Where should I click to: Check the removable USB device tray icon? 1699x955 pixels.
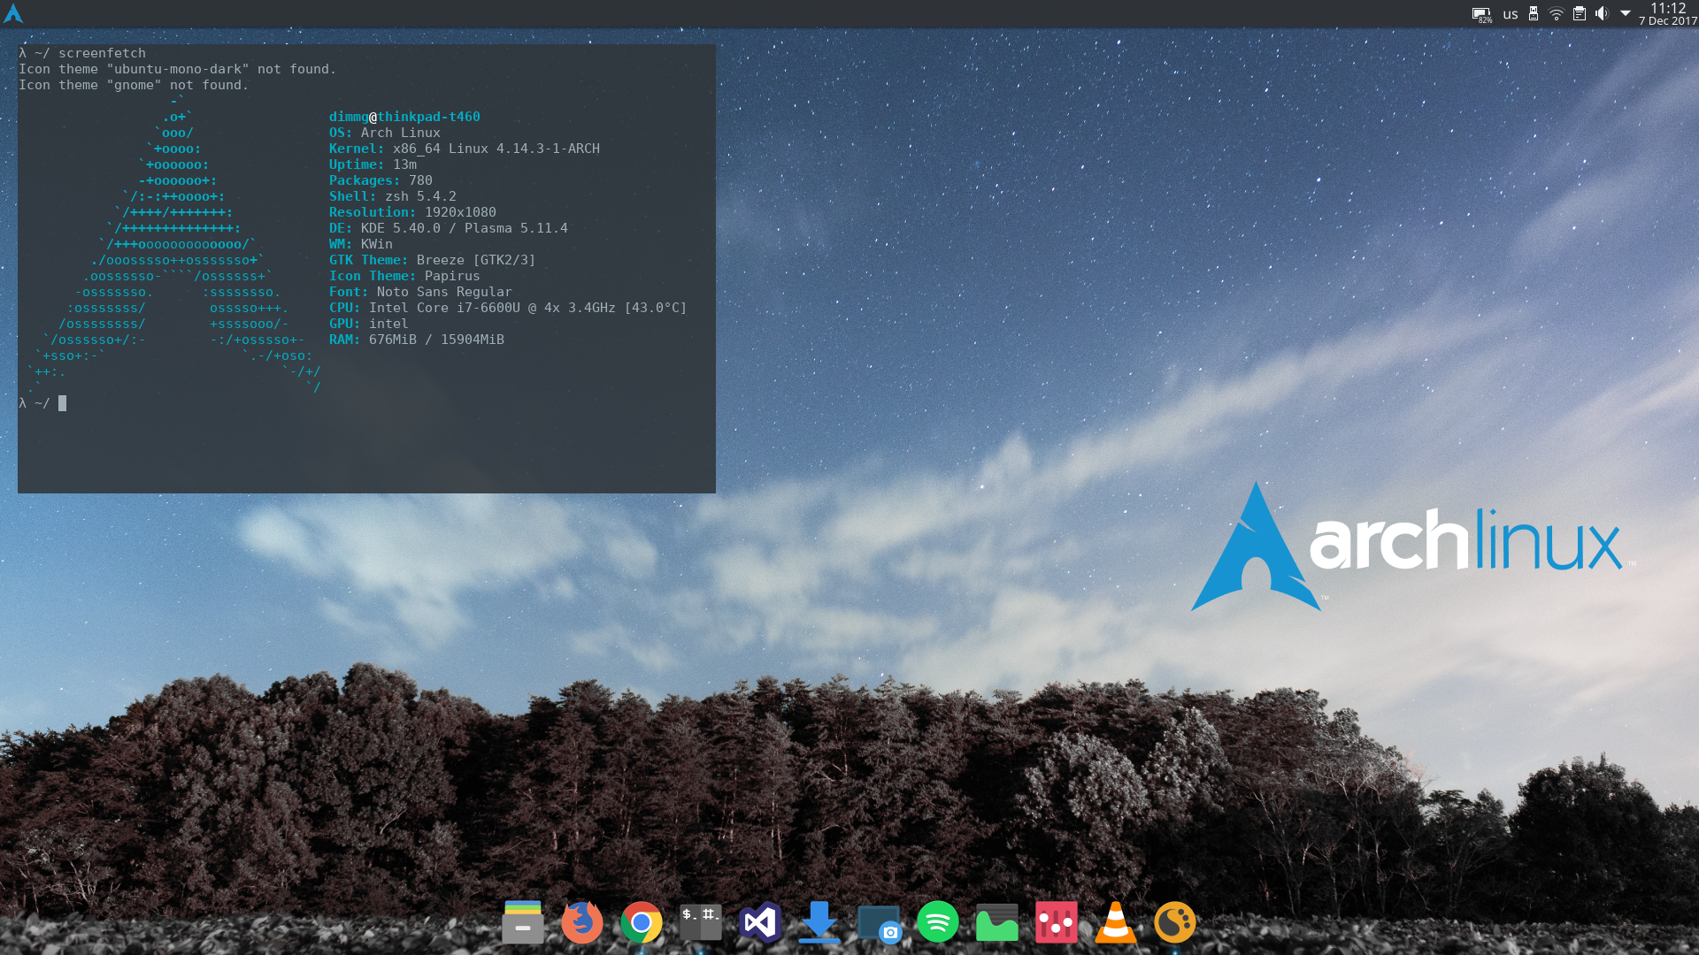[1533, 13]
